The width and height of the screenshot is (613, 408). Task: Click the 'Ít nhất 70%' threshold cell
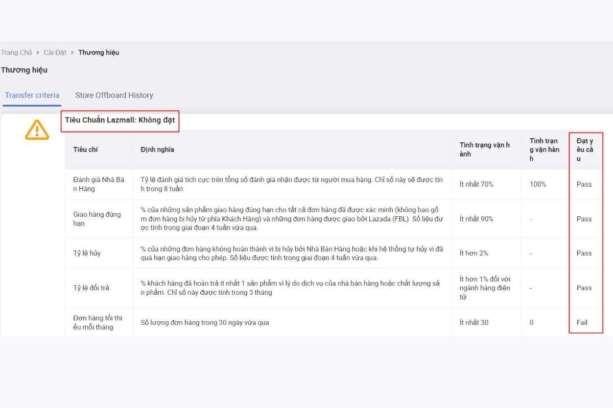click(477, 185)
